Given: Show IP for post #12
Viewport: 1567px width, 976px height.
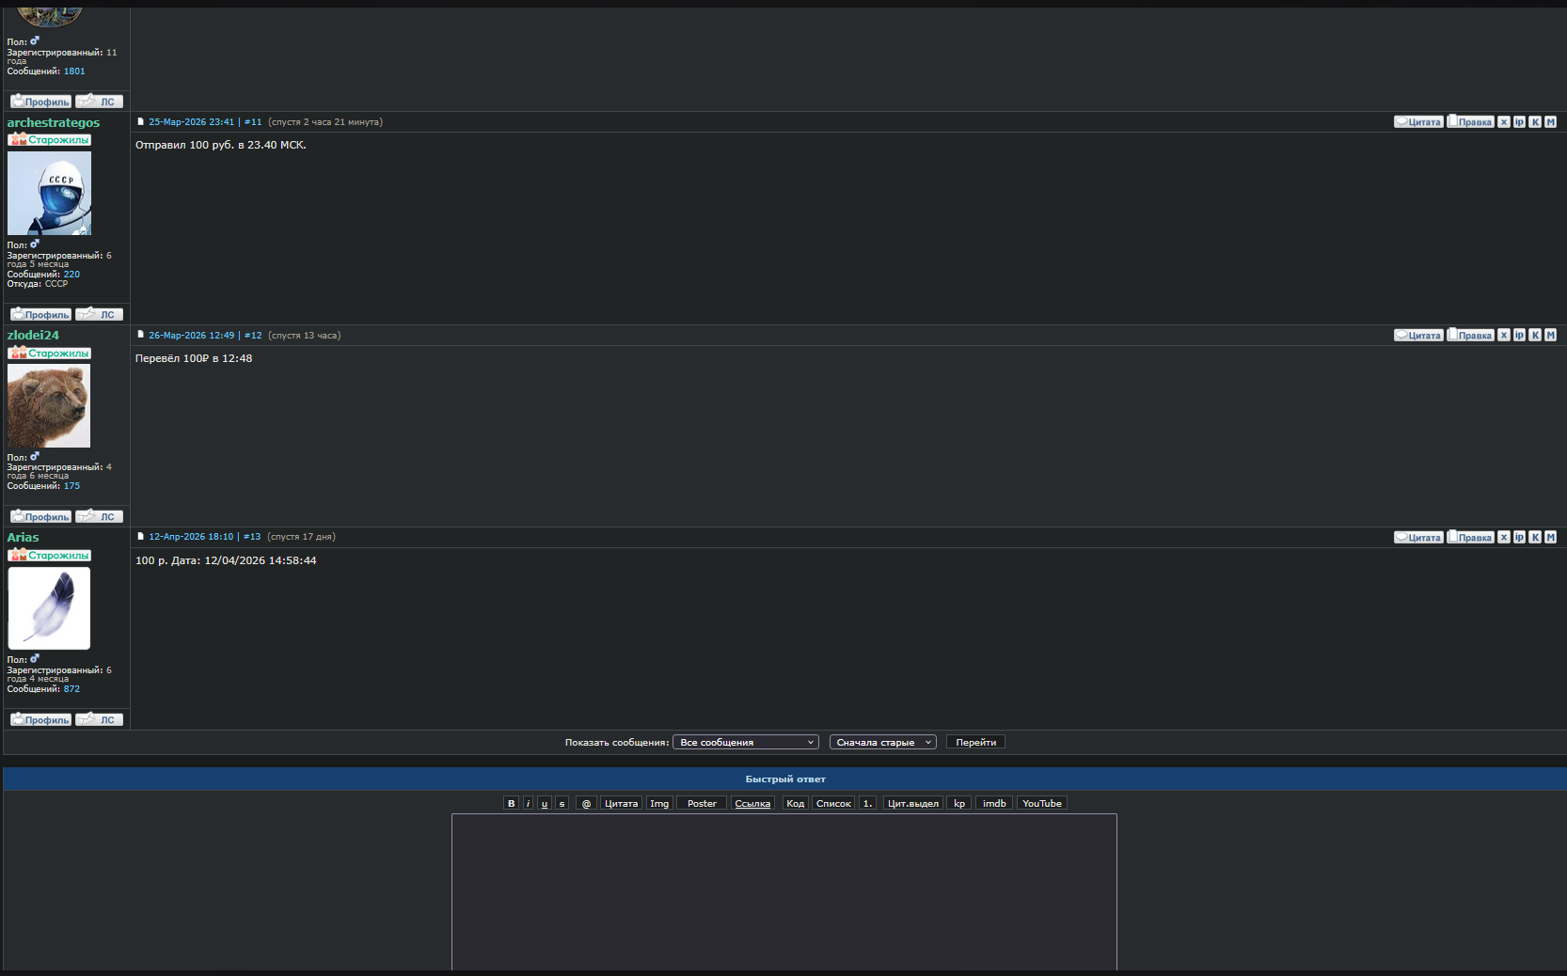Looking at the screenshot, I should pyautogui.click(x=1519, y=336).
